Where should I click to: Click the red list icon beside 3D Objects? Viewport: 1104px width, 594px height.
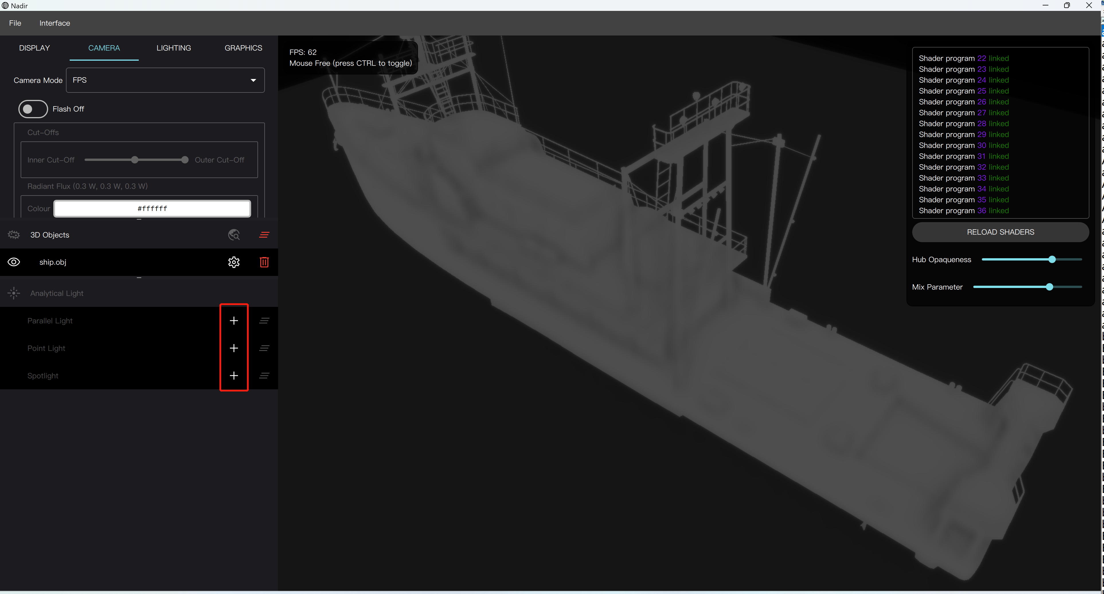(264, 234)
